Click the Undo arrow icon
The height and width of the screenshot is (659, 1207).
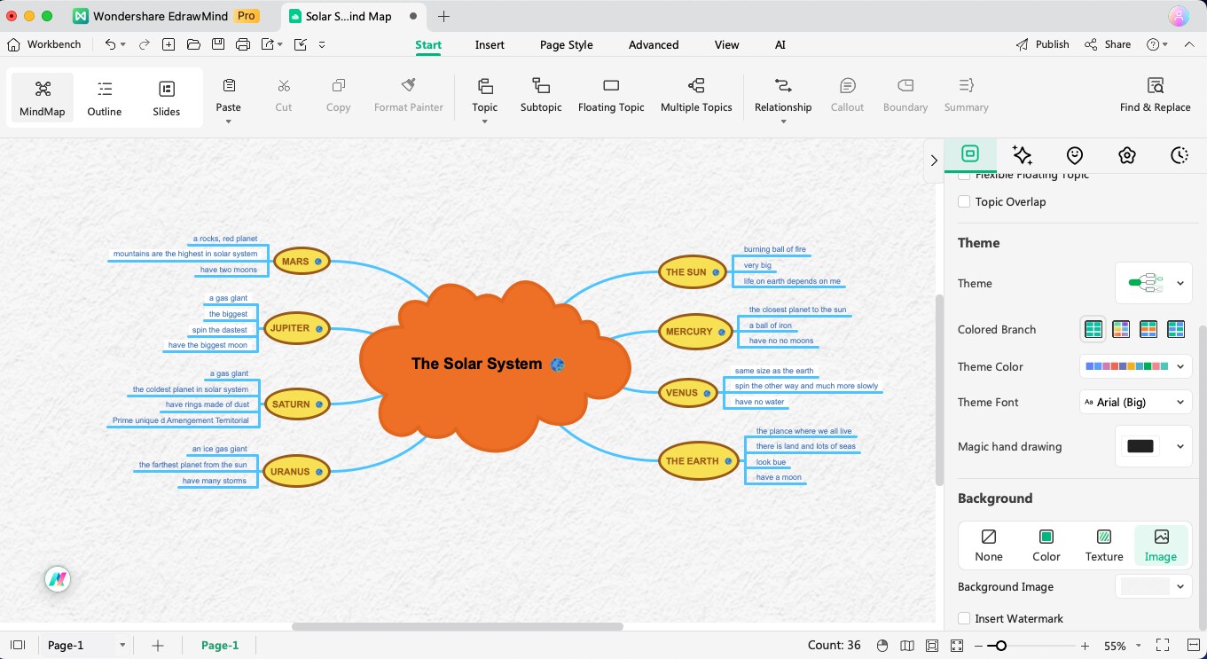coord(110,44)
